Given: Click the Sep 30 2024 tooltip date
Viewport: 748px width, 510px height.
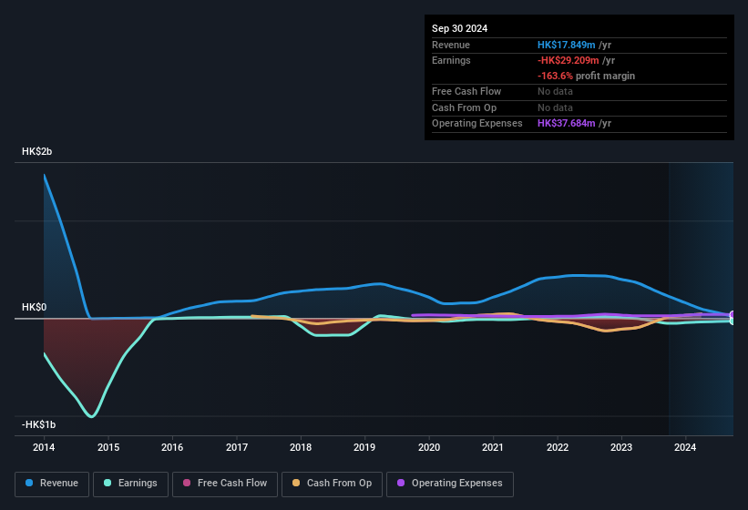Looking at the screenshot, I should tap(459, 28).
